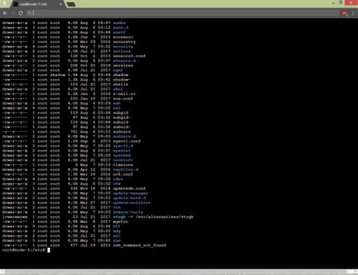Click the updatedb.conf file name
This screenshot has height=275, width=358.
click(129, 188)
